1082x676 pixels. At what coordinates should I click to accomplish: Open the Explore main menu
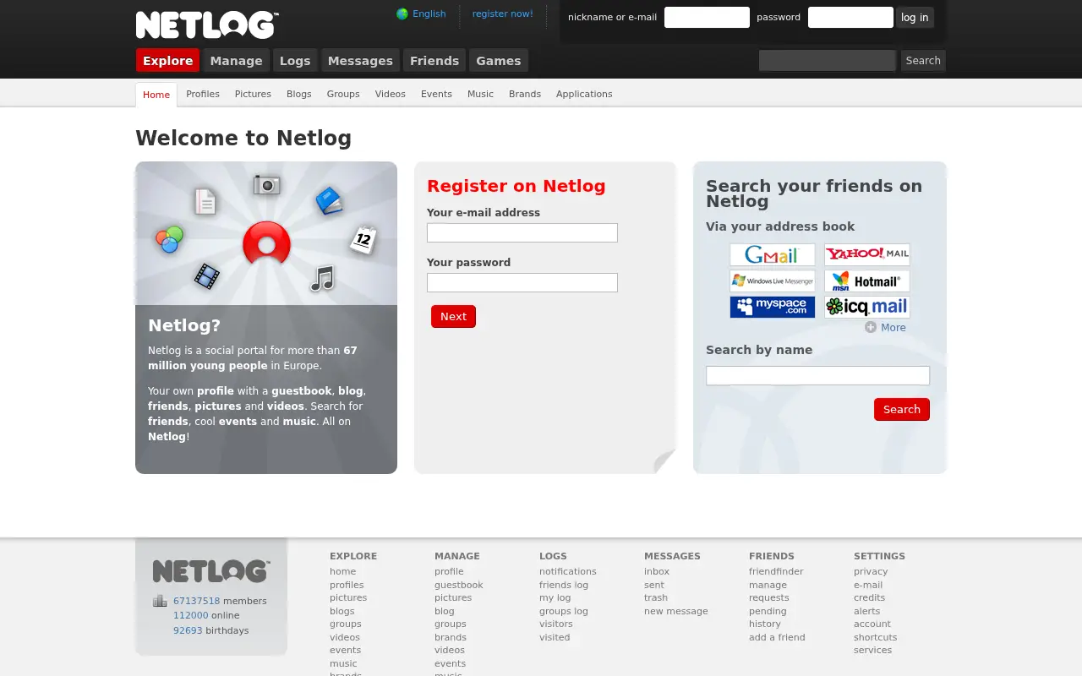click(x=167, y=60)
